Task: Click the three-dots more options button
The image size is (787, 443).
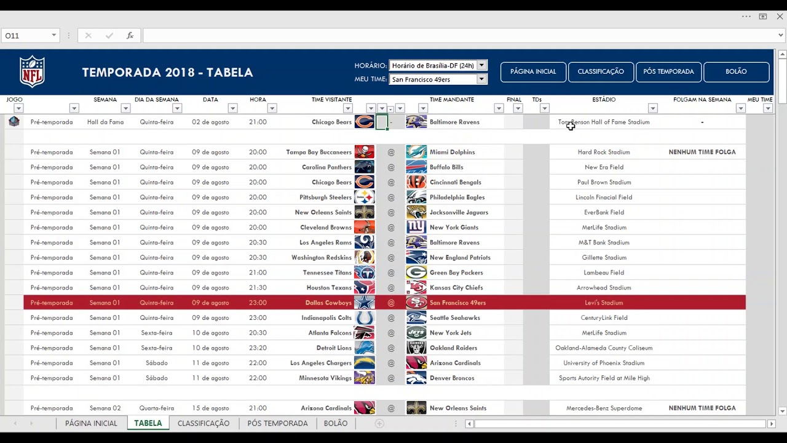Action: (746, 17)
